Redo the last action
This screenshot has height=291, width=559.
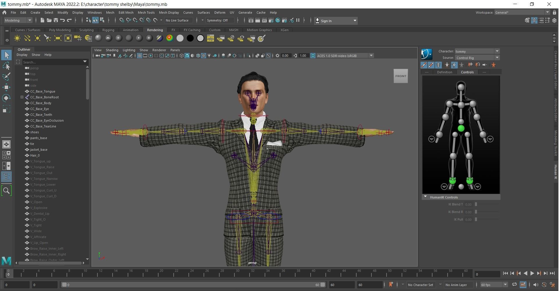point(69,20)
